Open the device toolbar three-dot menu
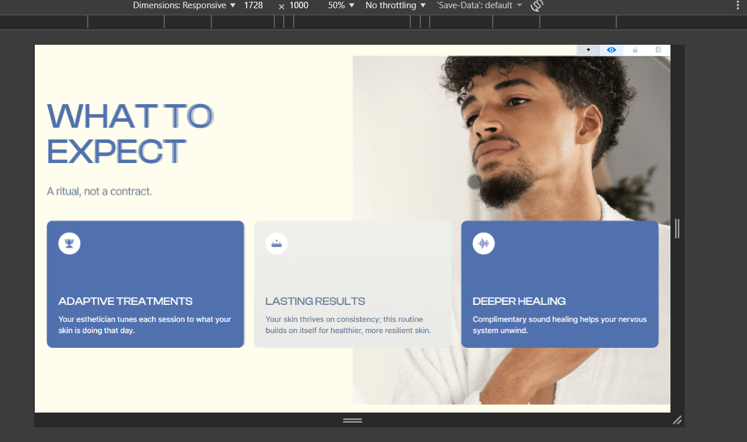 (x=738, y=5)
